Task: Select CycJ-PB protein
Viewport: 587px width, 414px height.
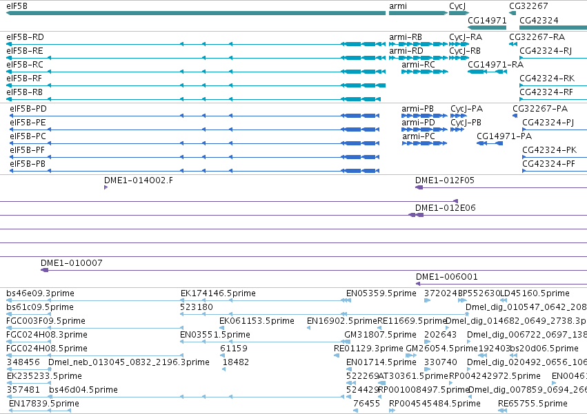Action: (x=457, y=130)
